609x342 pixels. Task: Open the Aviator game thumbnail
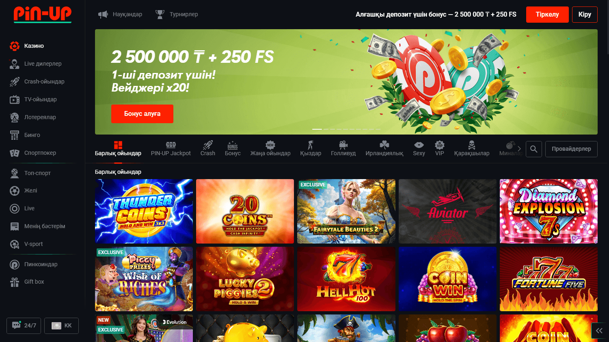click(x=447, y=212)
